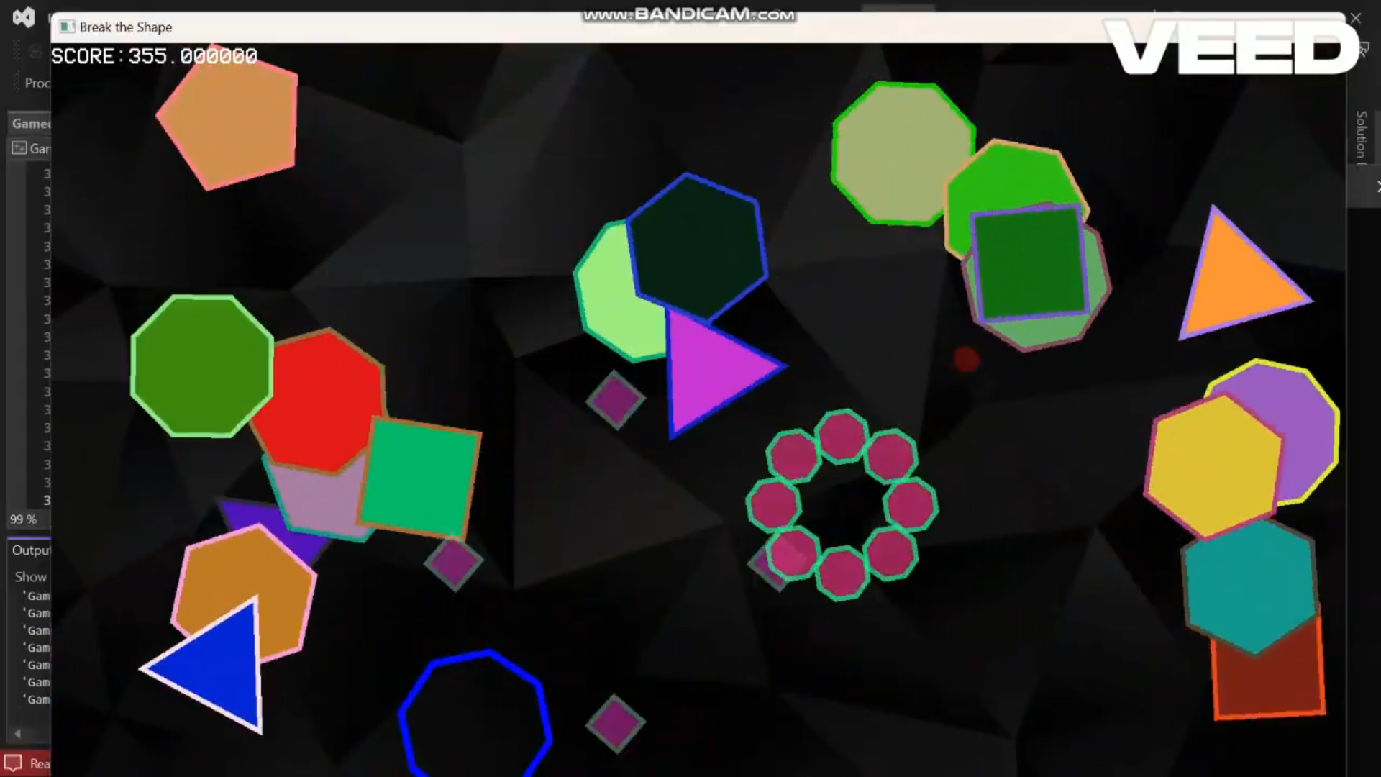
Task: Click the Break the Shape title bar icon
Action: click(x=67, y=27)
